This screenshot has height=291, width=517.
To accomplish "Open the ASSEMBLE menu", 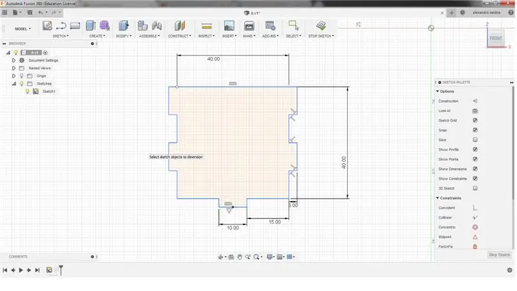I will coord(149,36).
